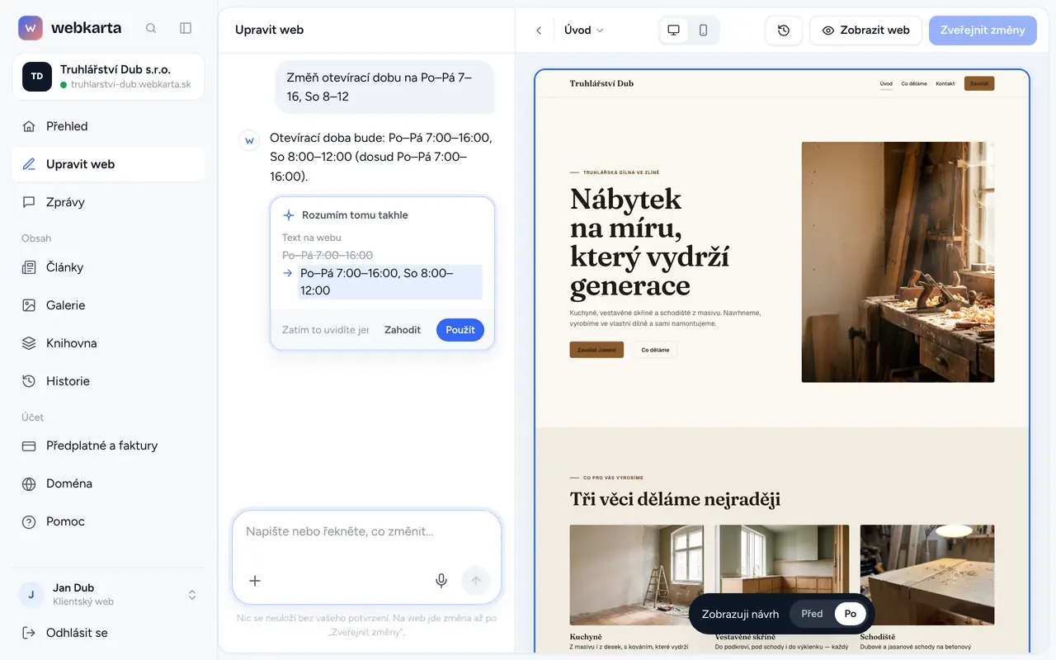Screen dimensions: 1056x660
Task: Apply the change with the Použít button
Action: tap(460, 330)
